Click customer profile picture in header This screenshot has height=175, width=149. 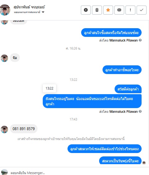5,10
